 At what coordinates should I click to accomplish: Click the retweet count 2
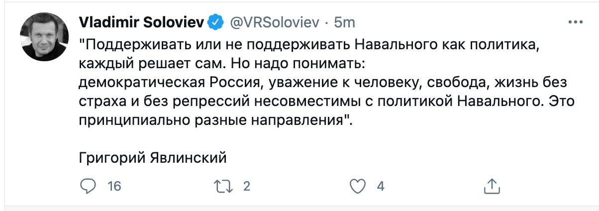[x=246, y=186]
